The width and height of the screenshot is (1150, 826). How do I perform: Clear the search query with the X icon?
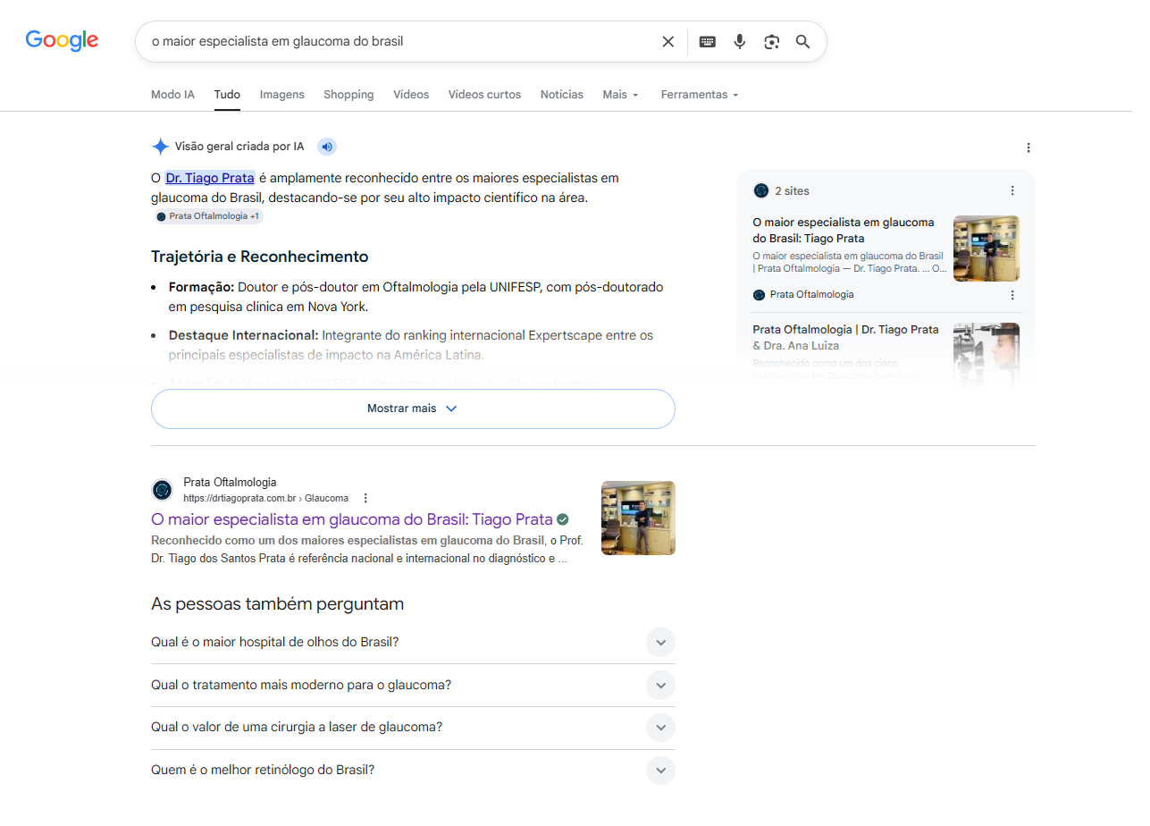(x=667, y=41)
